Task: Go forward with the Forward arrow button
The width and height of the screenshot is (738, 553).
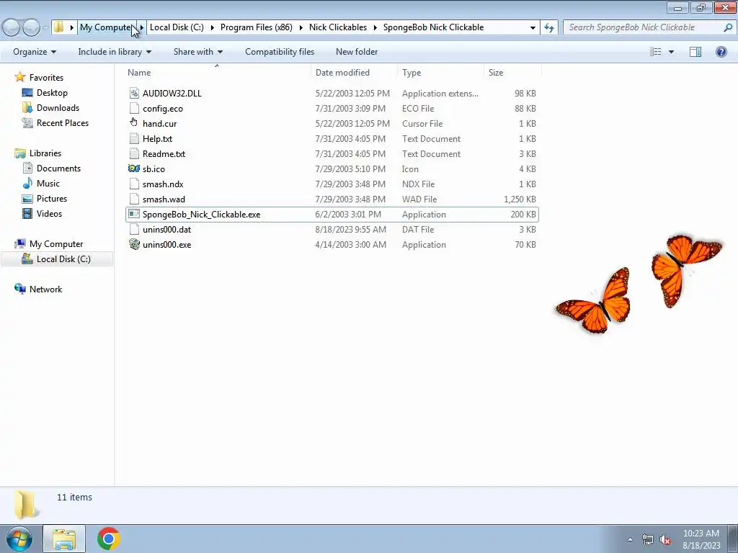Action: (31, 28)
